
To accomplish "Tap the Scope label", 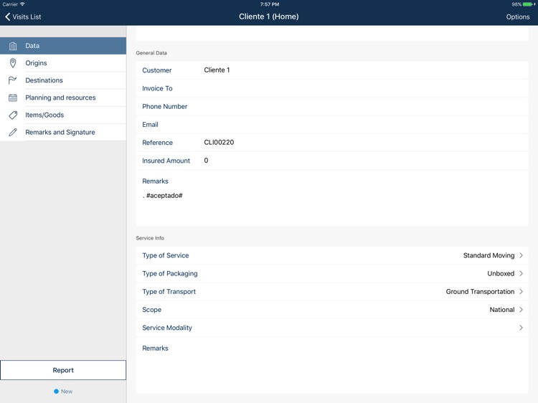I will pos(151,310).
